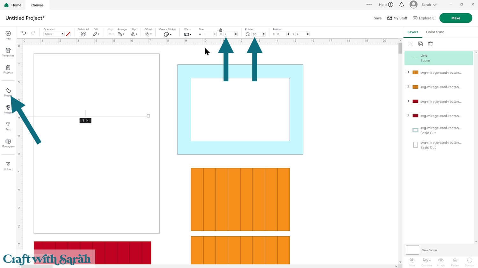
Task: Switch to the Home tab
Action: click(13, 5)
